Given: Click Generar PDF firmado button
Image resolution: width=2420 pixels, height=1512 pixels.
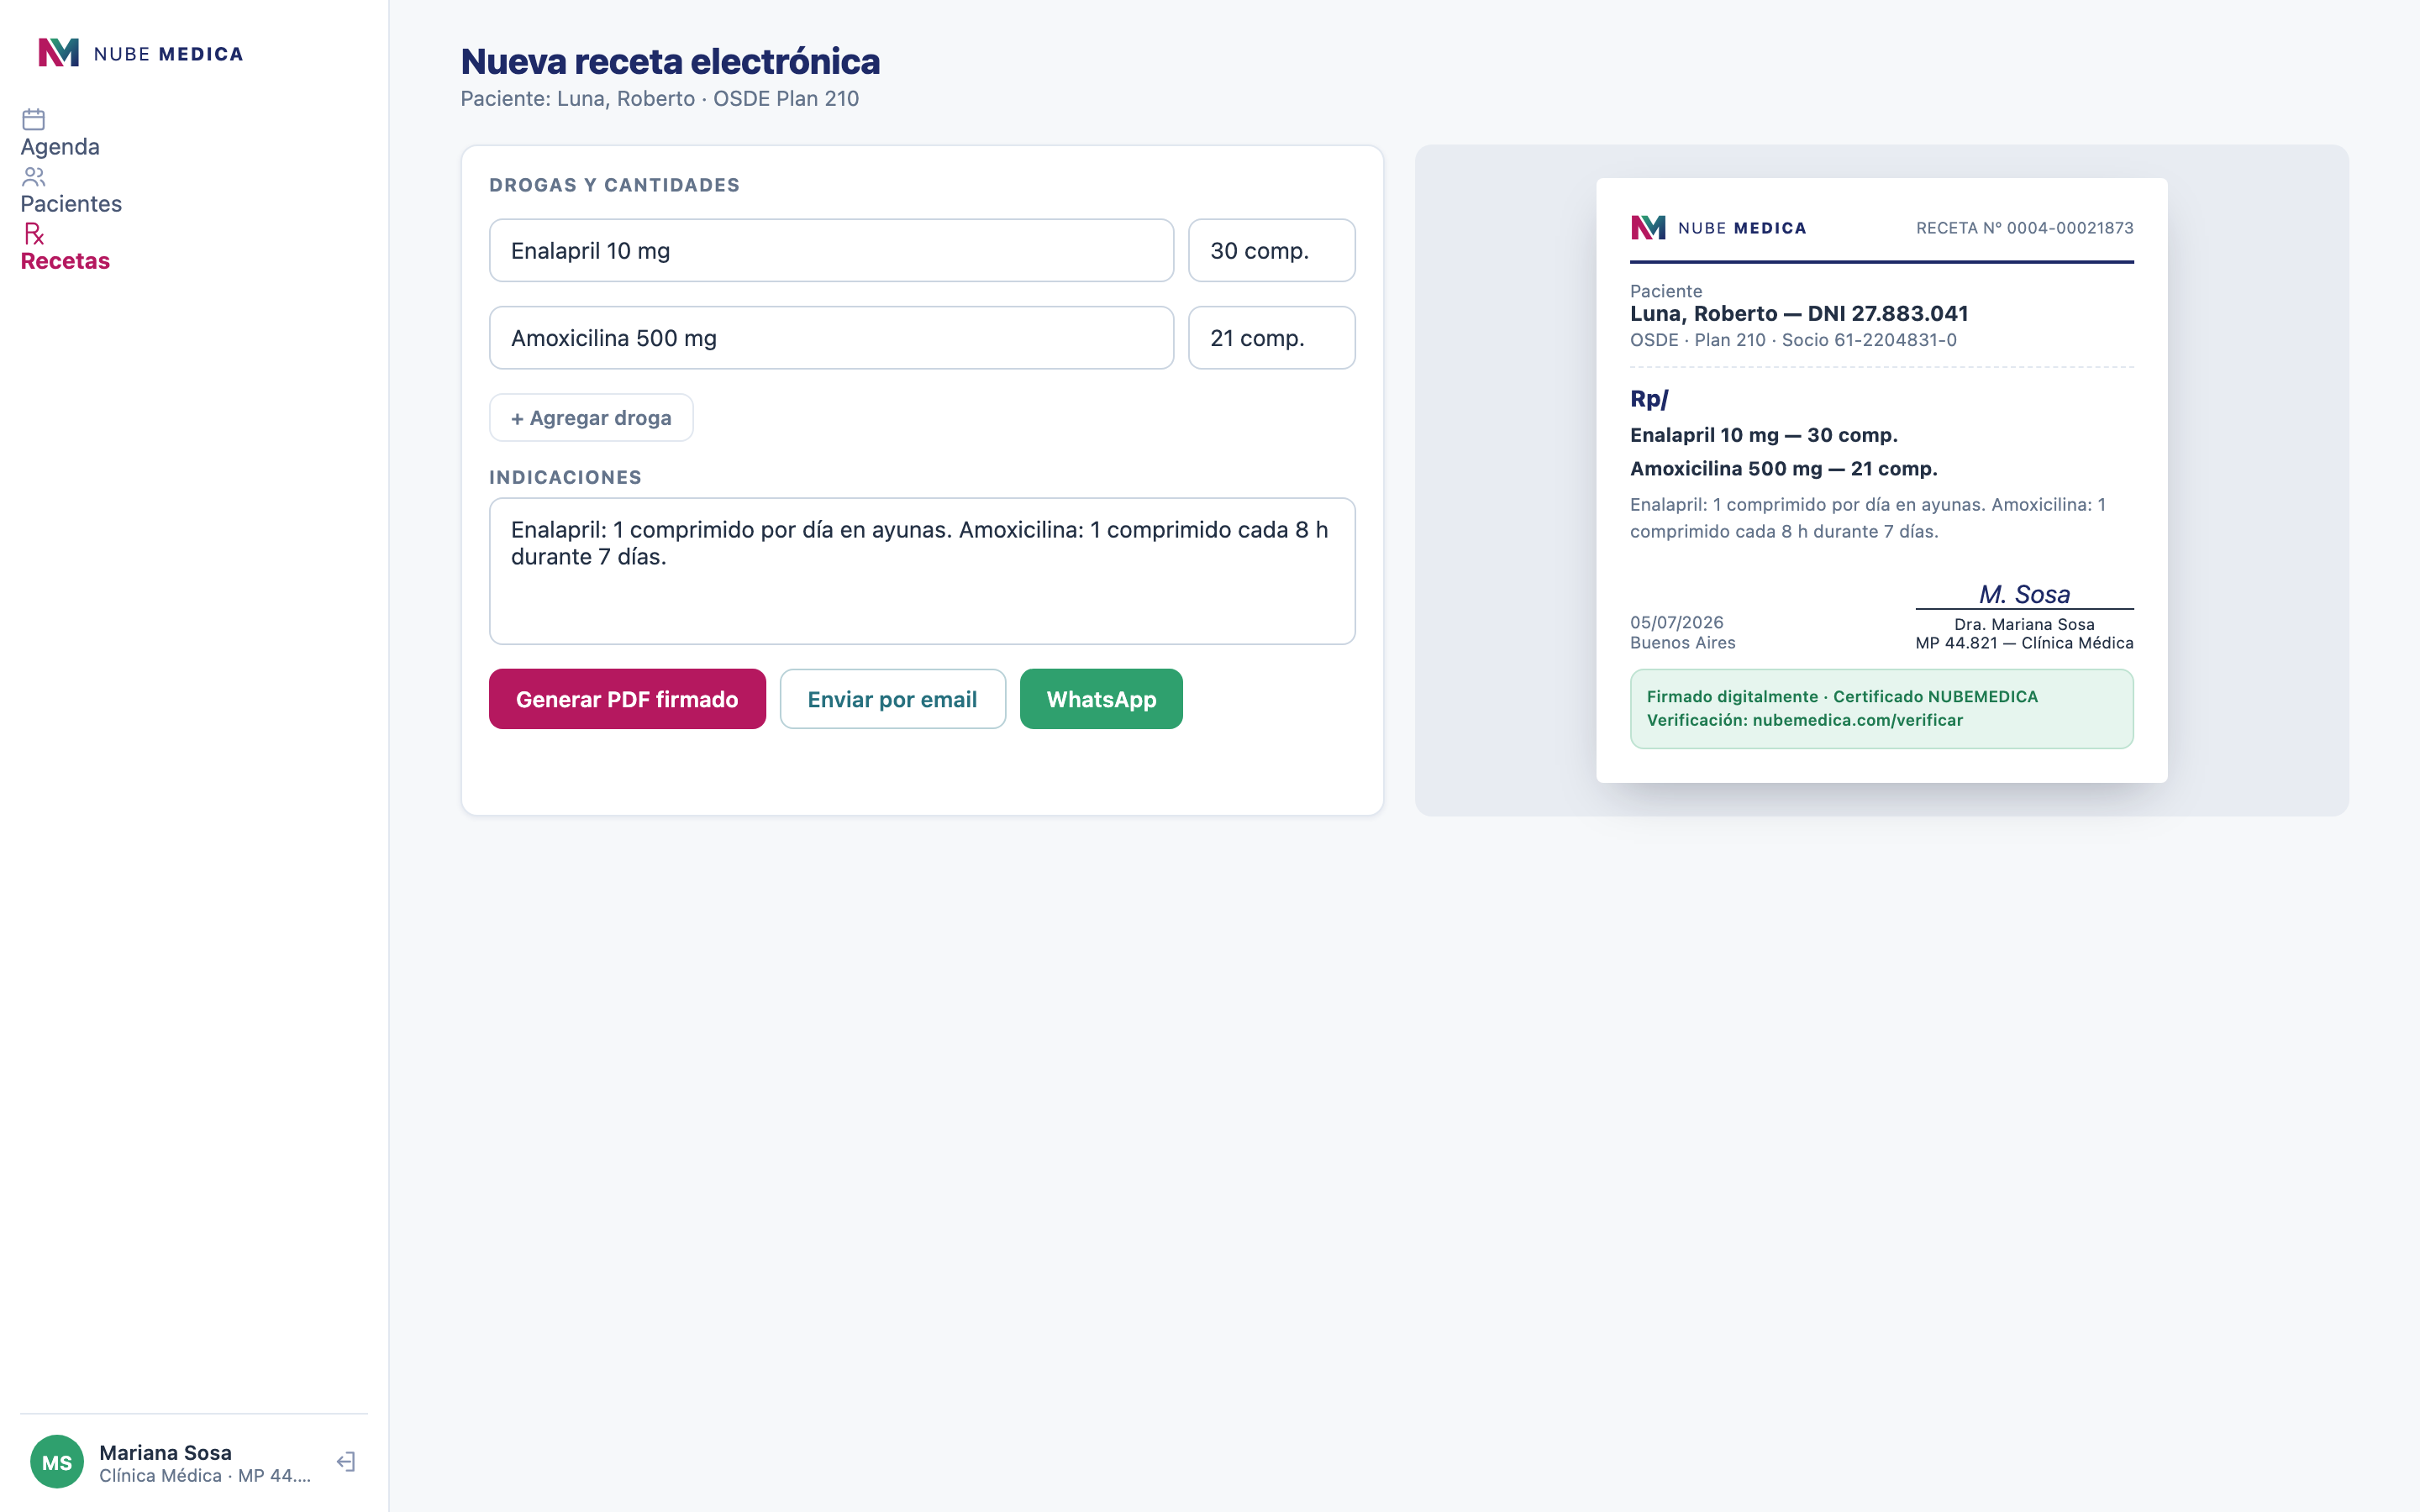Looking at the screenshot, I should pyautogui.click(x=627, y=699).
